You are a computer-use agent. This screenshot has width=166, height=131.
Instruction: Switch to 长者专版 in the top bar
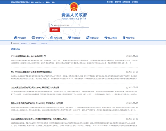click(135, 2)
